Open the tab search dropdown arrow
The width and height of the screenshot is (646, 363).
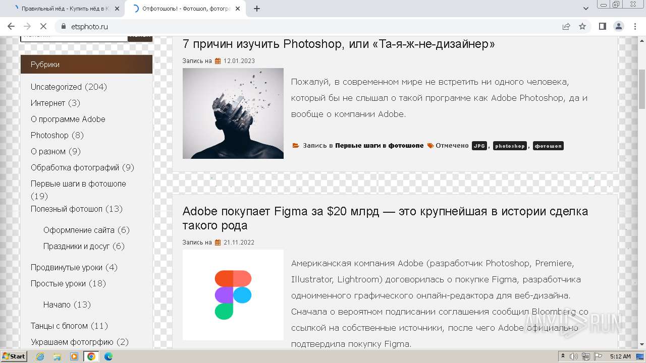point(586,9)
